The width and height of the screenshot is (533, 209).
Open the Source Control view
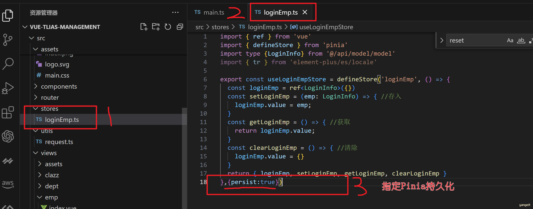click(8, 40)
